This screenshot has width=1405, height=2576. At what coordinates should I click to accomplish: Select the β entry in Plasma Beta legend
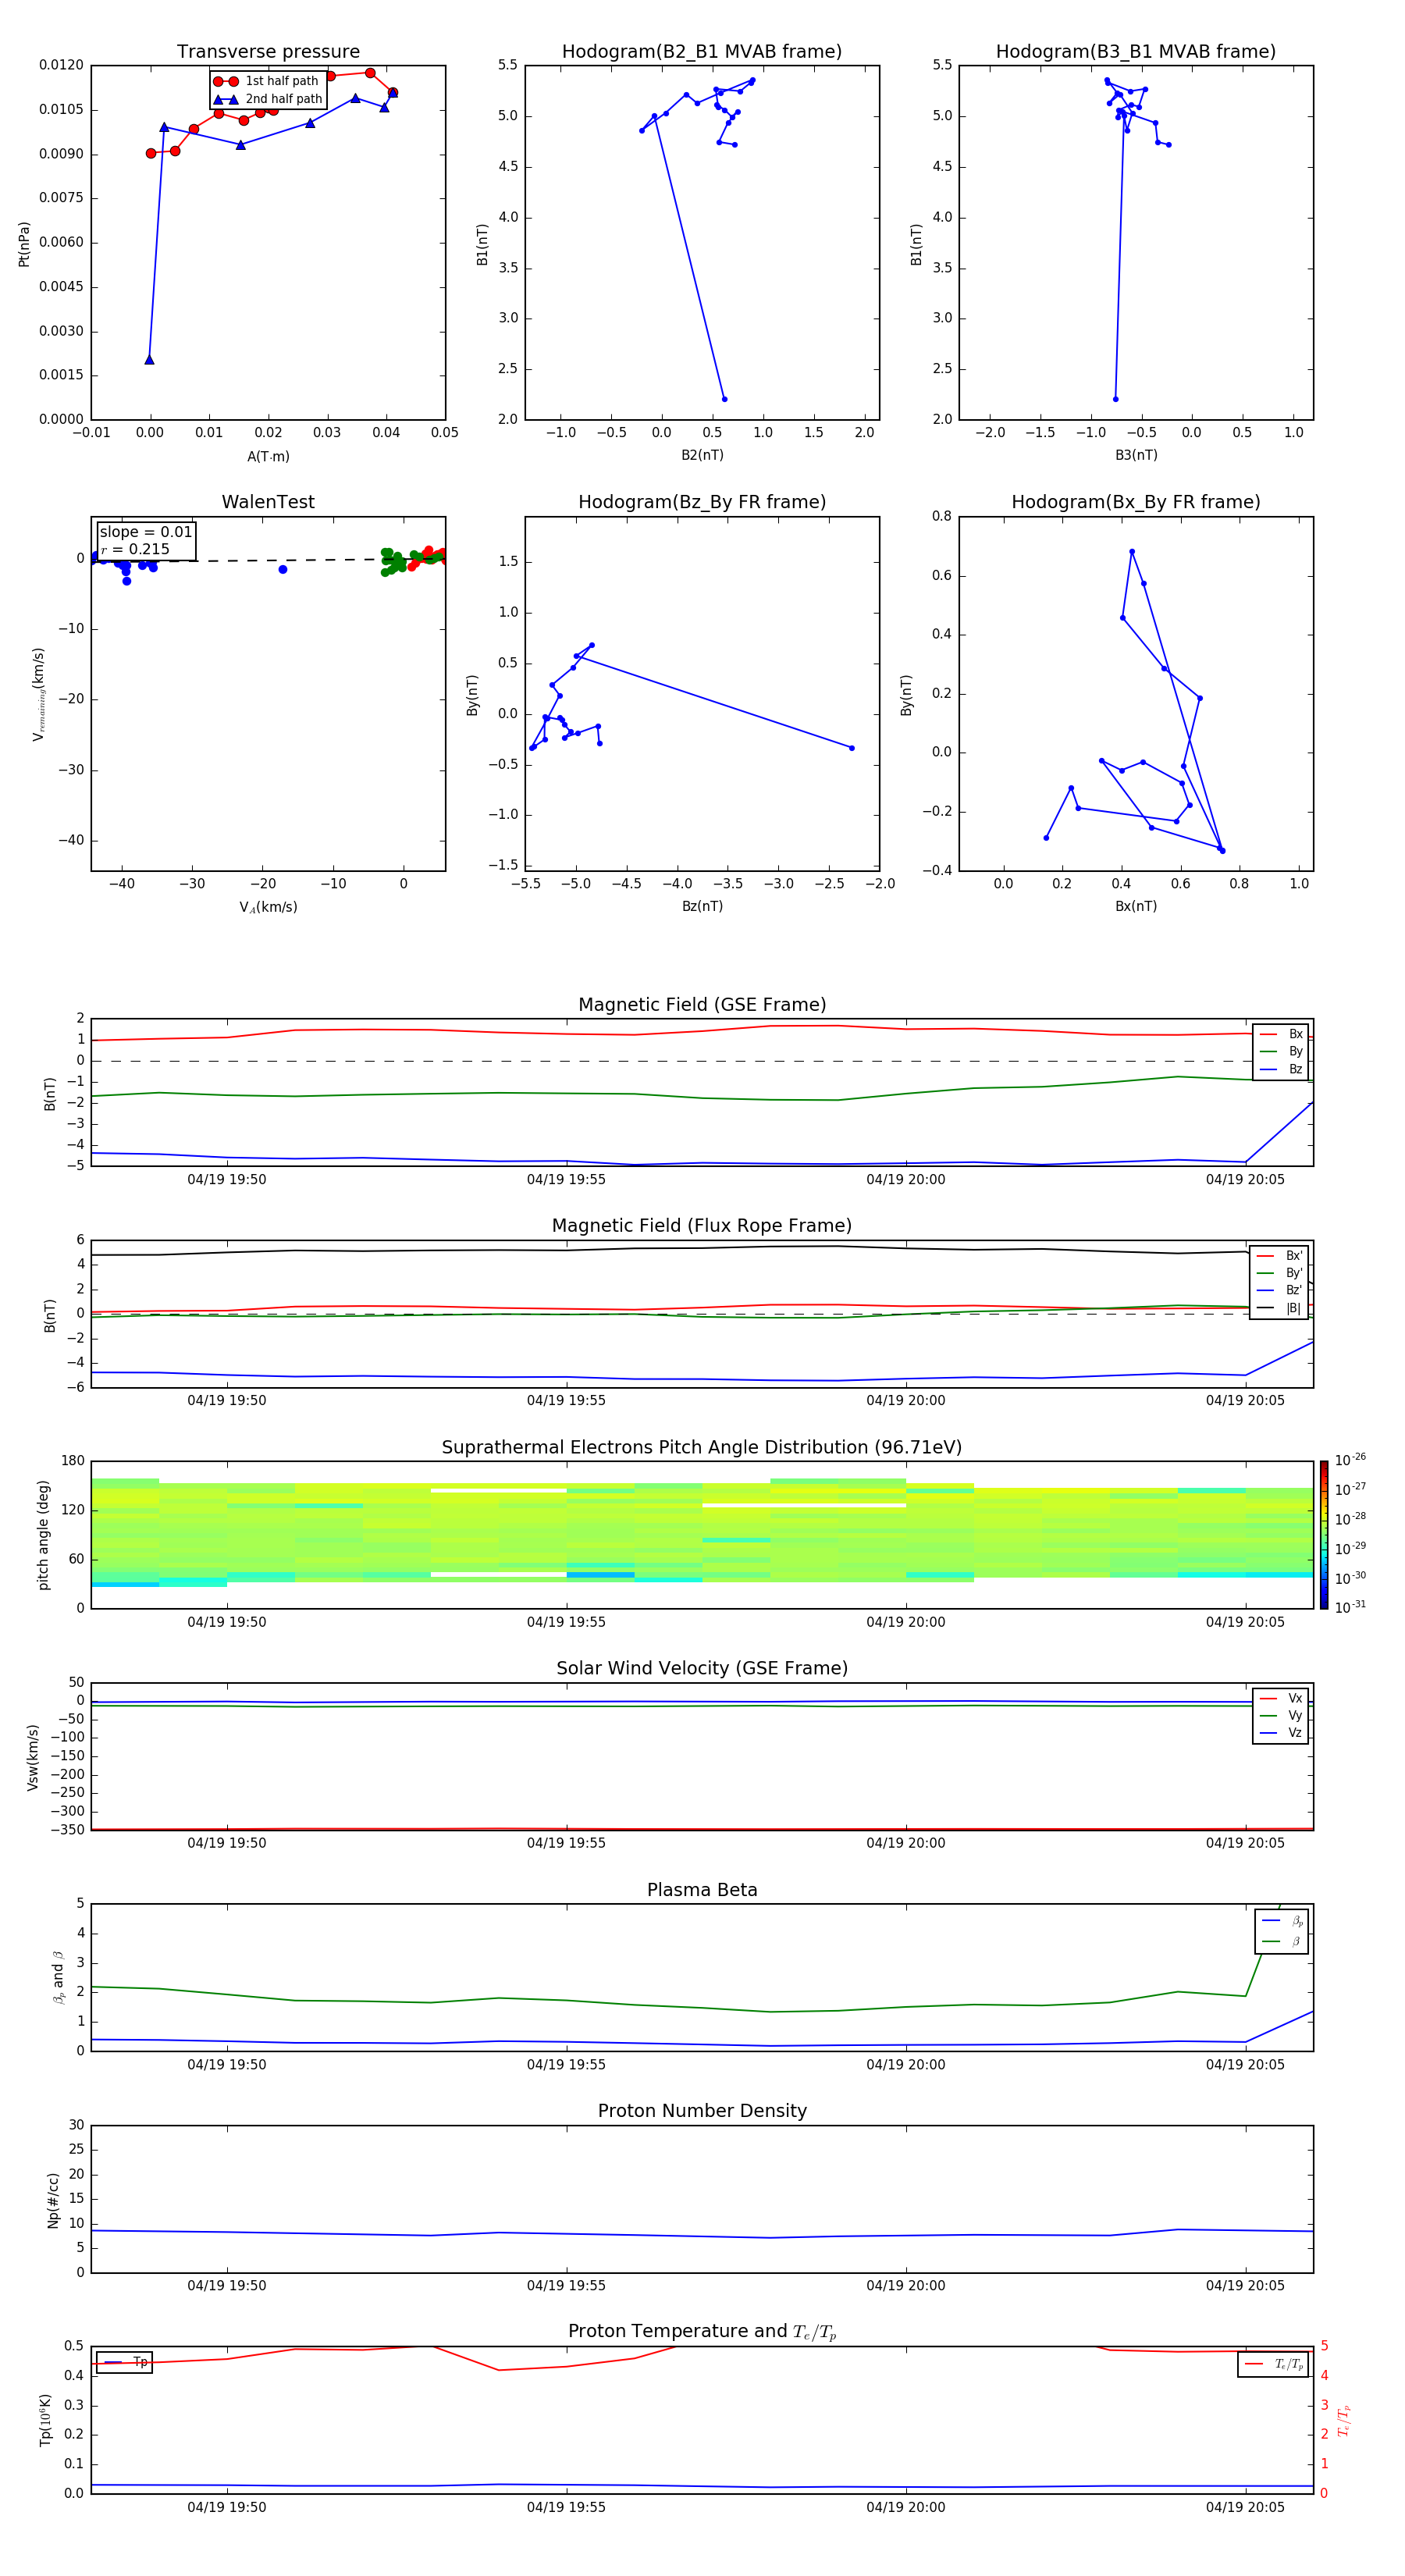pyautogui.click(x=1282, y=1941)
